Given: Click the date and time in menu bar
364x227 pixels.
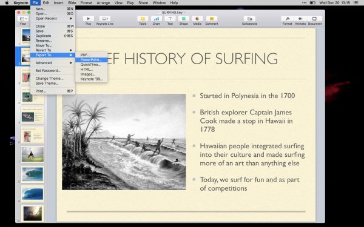Looking at the screenshot, I should coord(334,3).
